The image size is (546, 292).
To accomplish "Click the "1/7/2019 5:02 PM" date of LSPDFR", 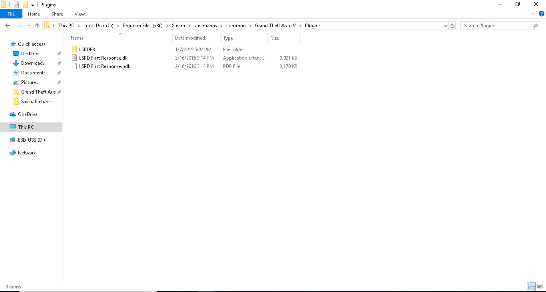I will pos(193,50).
